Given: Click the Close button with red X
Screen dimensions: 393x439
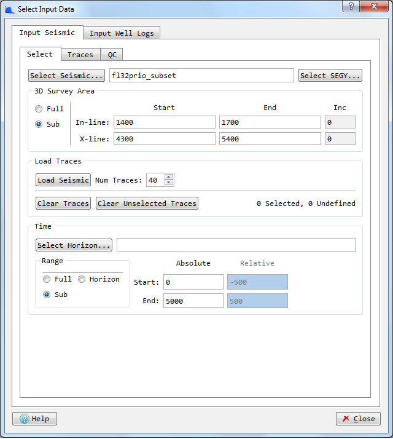Looking at the screenshot, I should [359, 419].
